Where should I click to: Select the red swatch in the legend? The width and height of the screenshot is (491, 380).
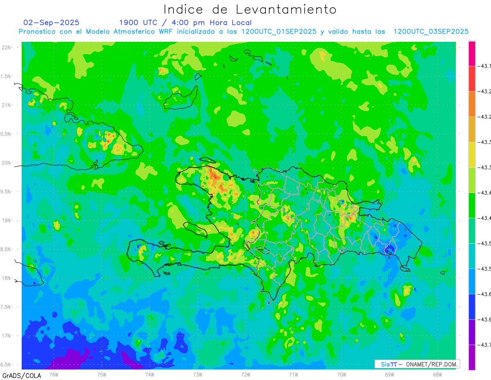472,79
